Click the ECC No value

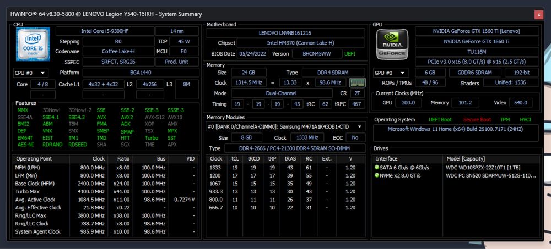tap(355, 137)
